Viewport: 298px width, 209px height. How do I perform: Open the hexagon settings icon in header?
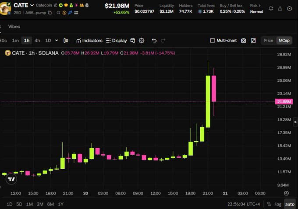(x=289, y=9)
